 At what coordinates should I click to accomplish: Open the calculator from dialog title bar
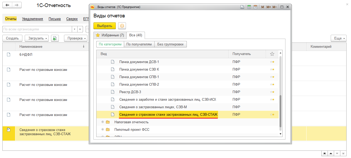pos(249,7)
